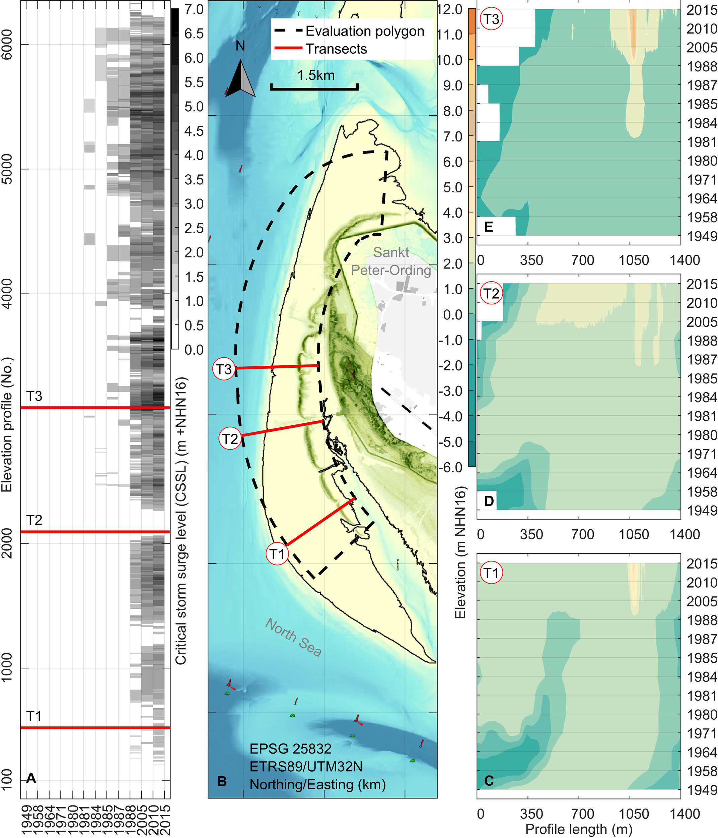This screenshot has width=718, height=838.
Task: Click the T2 circle marker on map
Action: [x=230, y=438]
